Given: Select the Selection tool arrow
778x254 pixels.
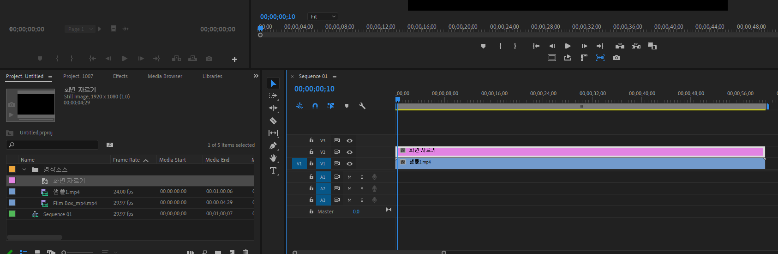Looking at the screenshot, I should click(x=273, y=83).
